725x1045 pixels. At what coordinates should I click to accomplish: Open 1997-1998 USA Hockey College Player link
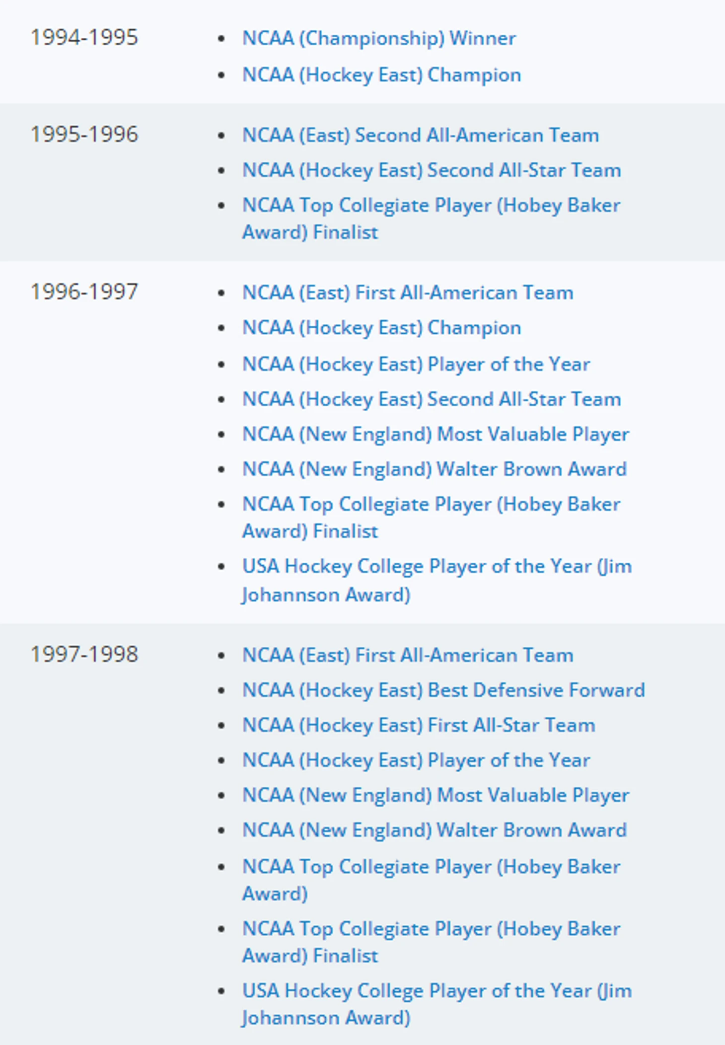pos(436,991)
